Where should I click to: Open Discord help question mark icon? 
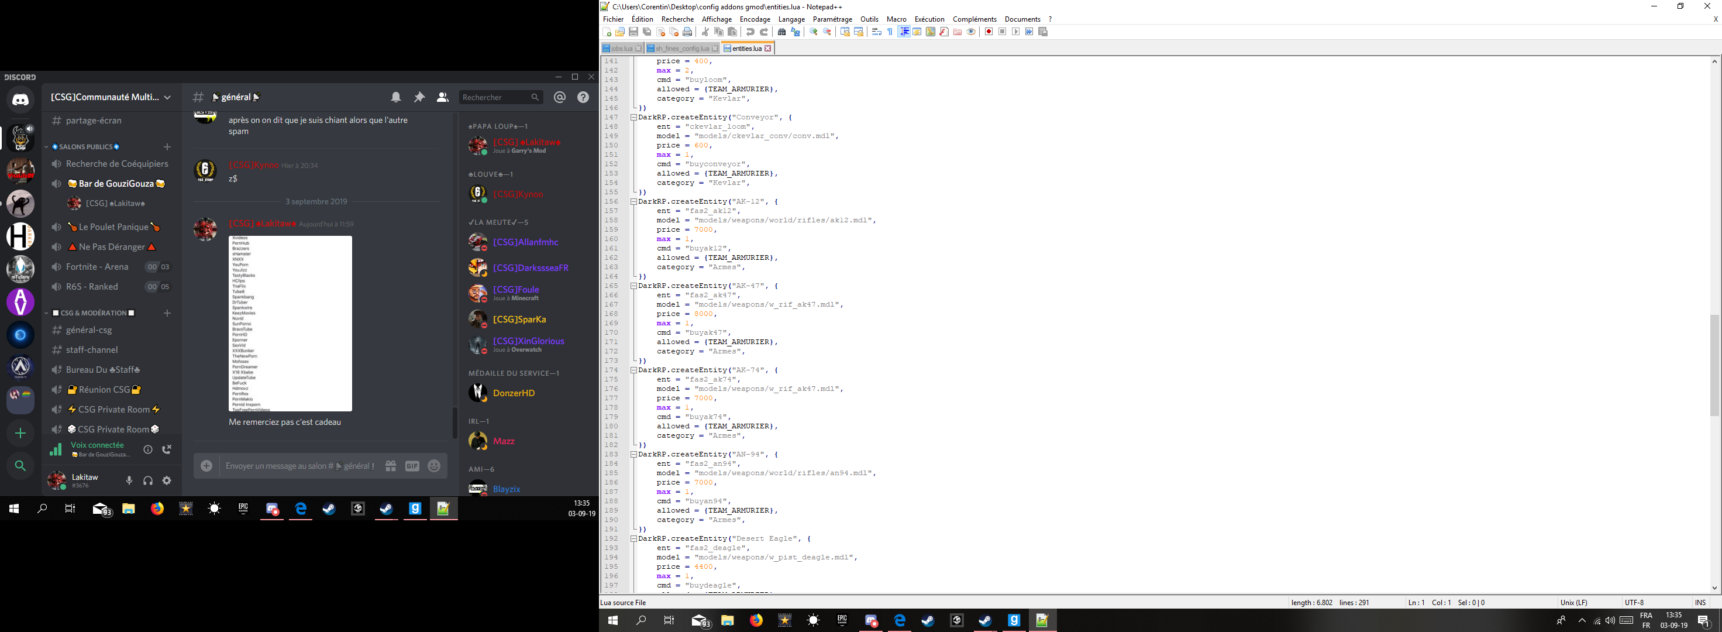[584, 97]
